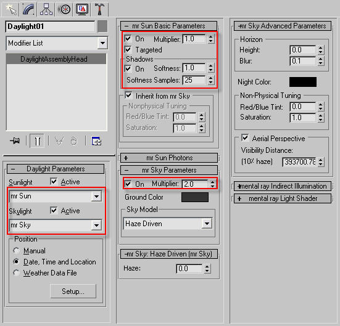
Task: Toggle mr Sky On checkbox
Action: pyautogui.click(x=128, y=184)
